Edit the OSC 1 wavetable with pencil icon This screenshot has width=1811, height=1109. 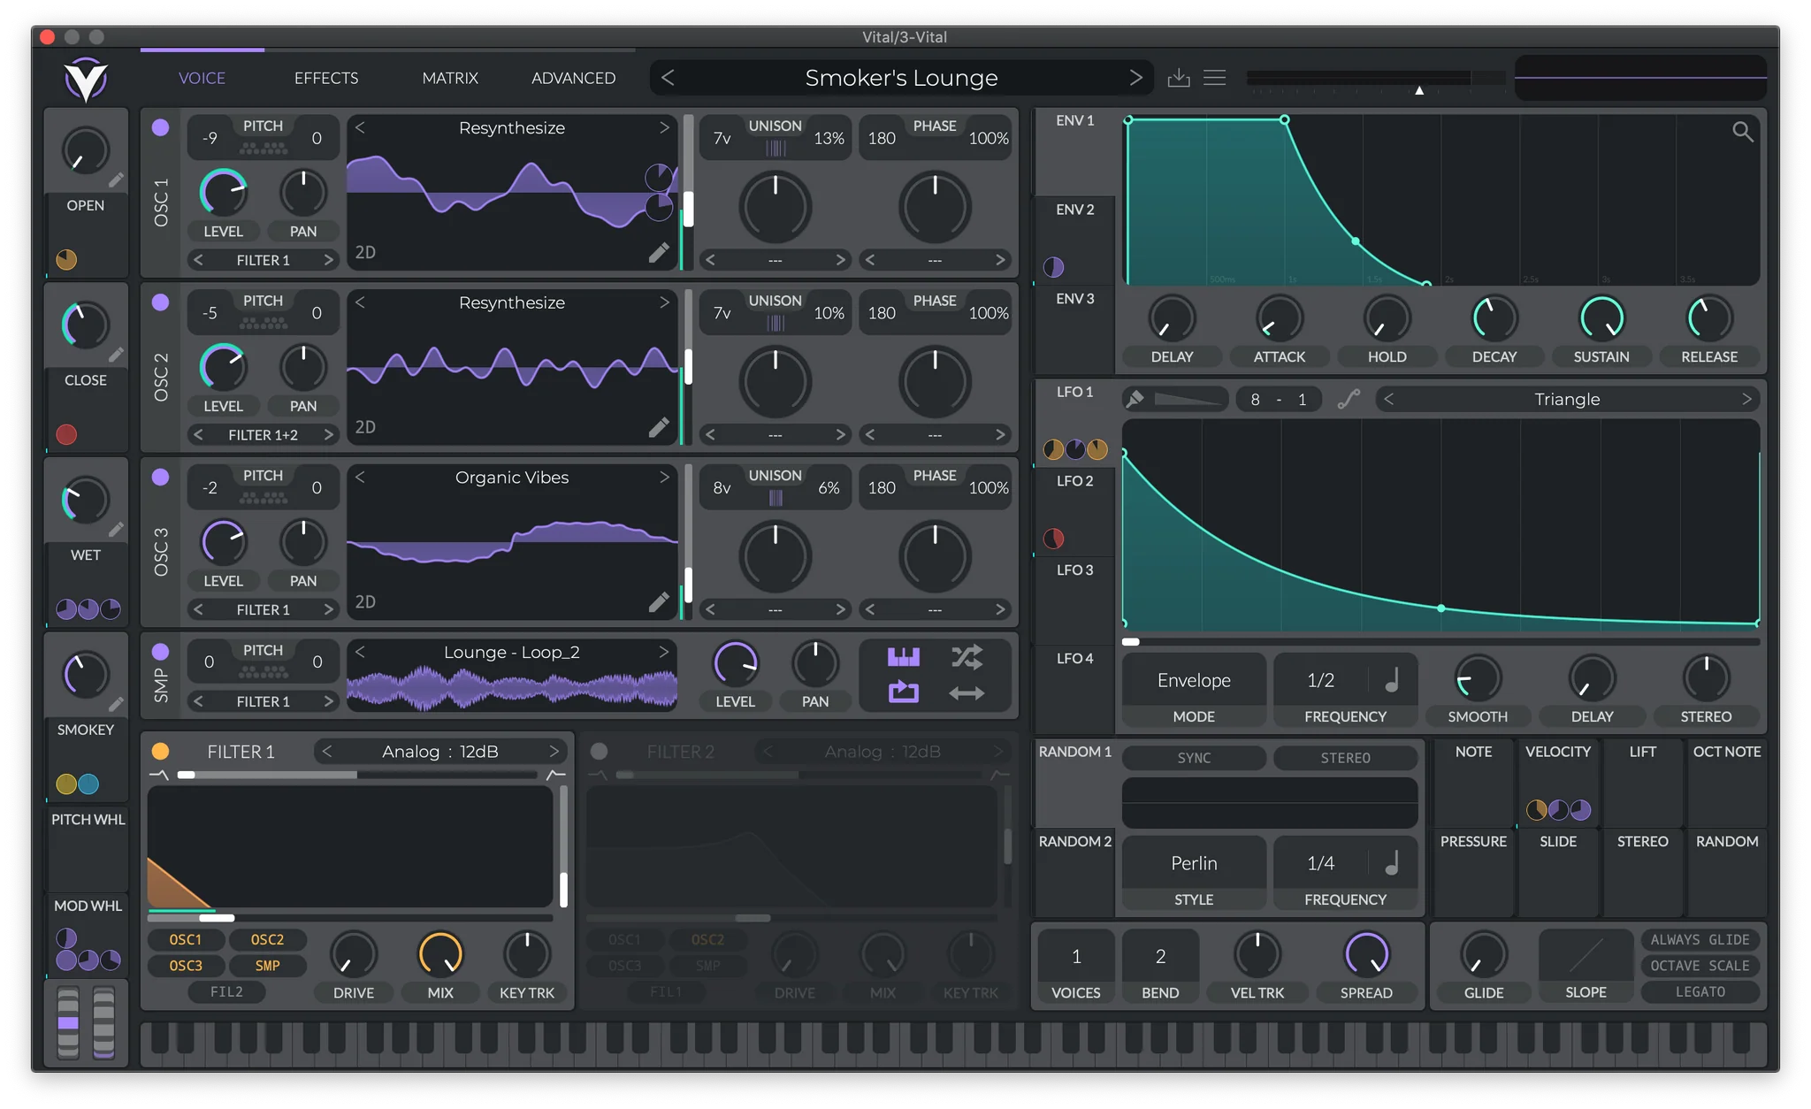659,252
